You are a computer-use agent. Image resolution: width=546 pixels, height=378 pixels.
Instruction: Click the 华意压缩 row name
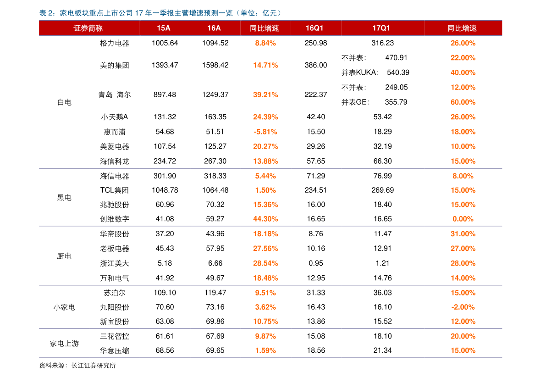click(x=115, y=351)
